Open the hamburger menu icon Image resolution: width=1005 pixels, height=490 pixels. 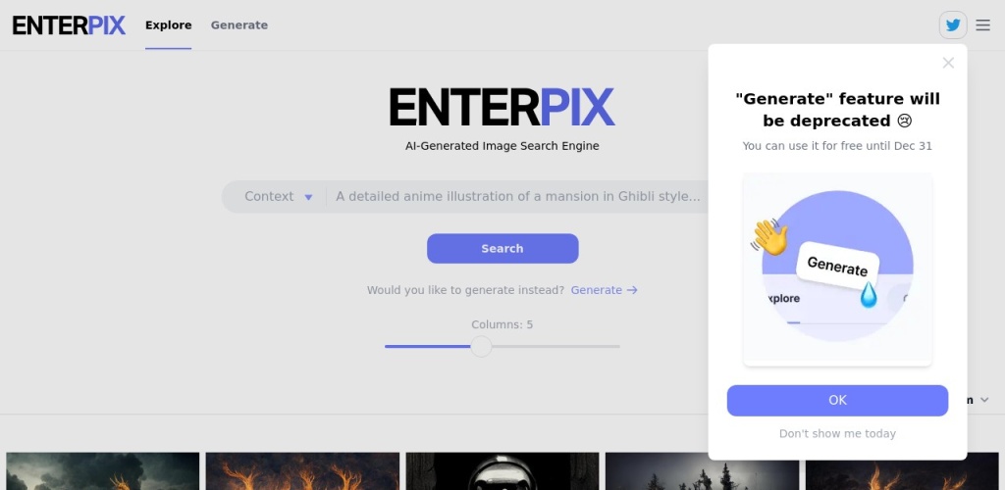click(x=982, y=25)
